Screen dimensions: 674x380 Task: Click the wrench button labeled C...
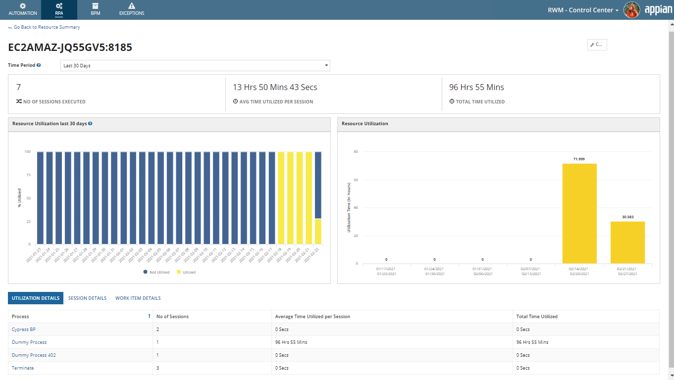[x=597, y=45]
